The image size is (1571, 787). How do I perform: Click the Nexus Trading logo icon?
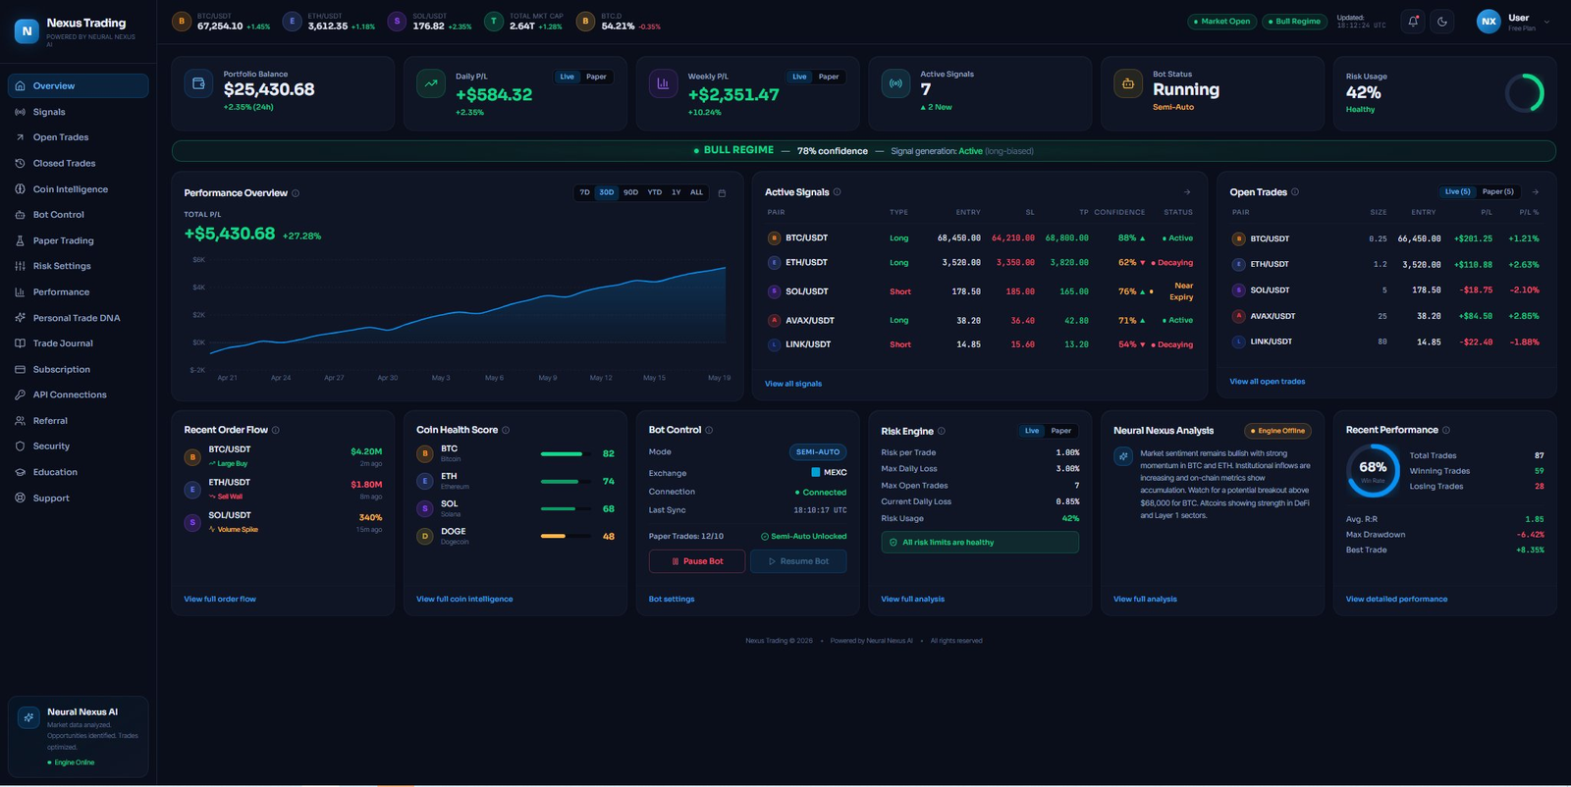coord(27,30)
